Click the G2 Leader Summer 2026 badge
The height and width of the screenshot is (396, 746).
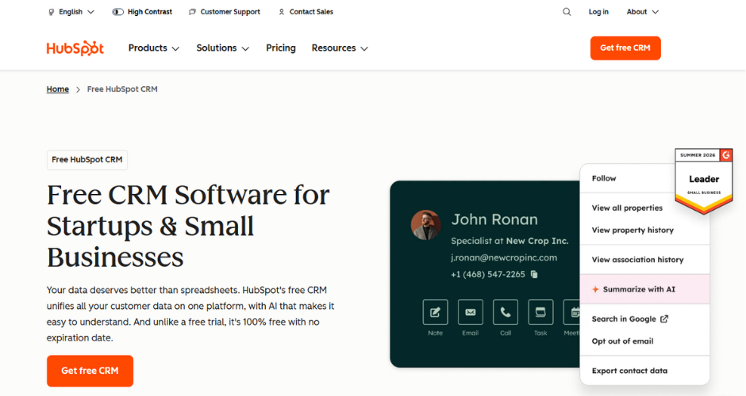(704, 181)
